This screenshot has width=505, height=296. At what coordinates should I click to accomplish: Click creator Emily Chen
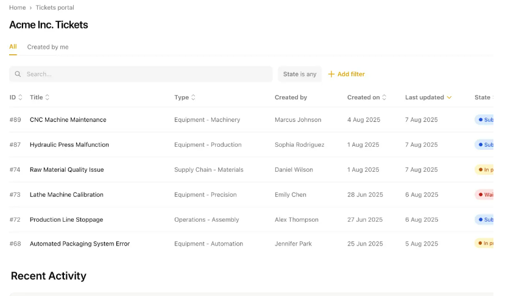pos(291,194)
